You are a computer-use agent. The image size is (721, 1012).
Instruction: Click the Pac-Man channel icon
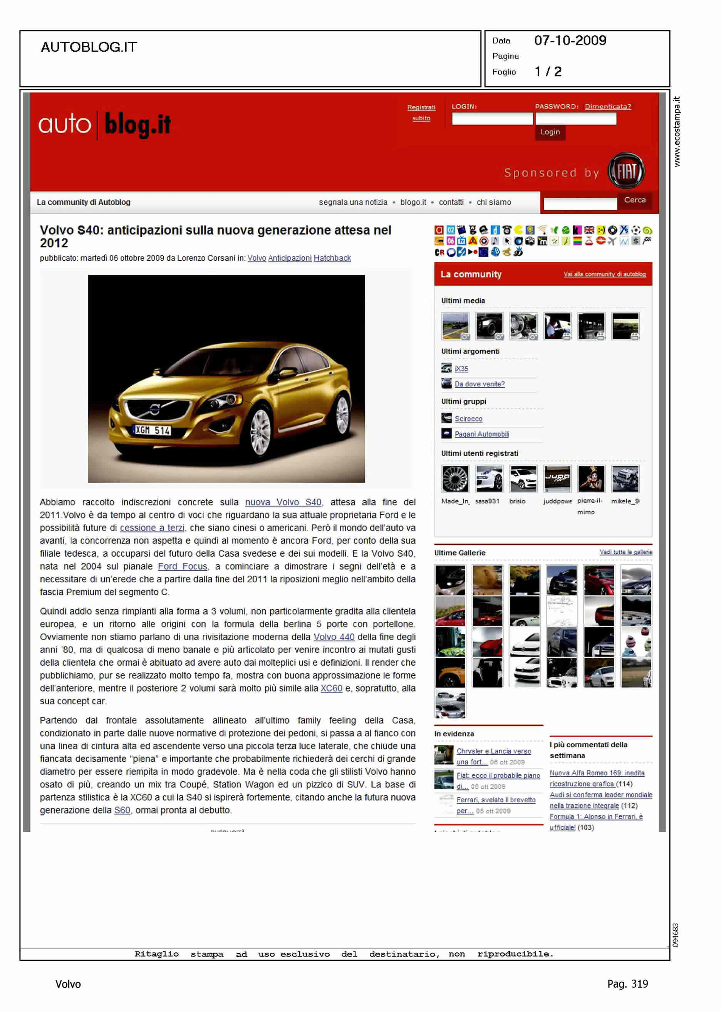point(518,230)
